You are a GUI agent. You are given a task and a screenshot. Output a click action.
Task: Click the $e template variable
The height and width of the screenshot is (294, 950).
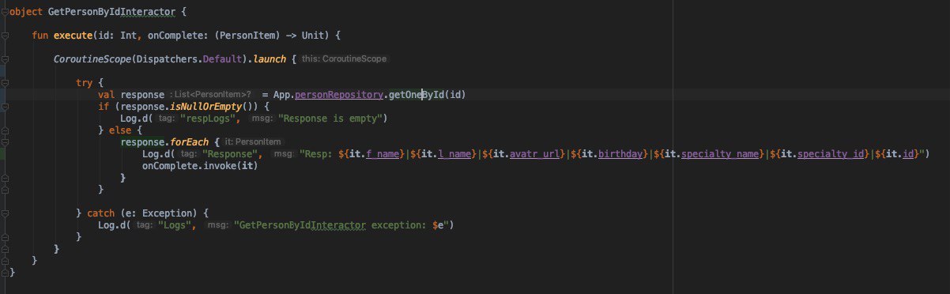pyautogui.click(x=439, y=225)
